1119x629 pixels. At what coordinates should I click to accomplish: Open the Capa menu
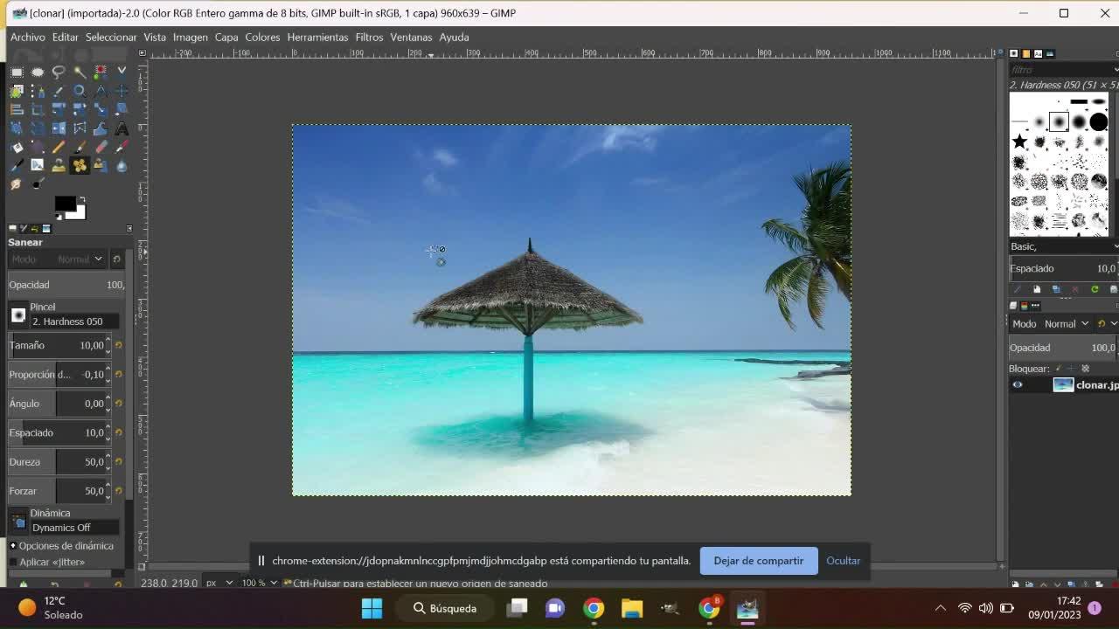pos(226,37)
